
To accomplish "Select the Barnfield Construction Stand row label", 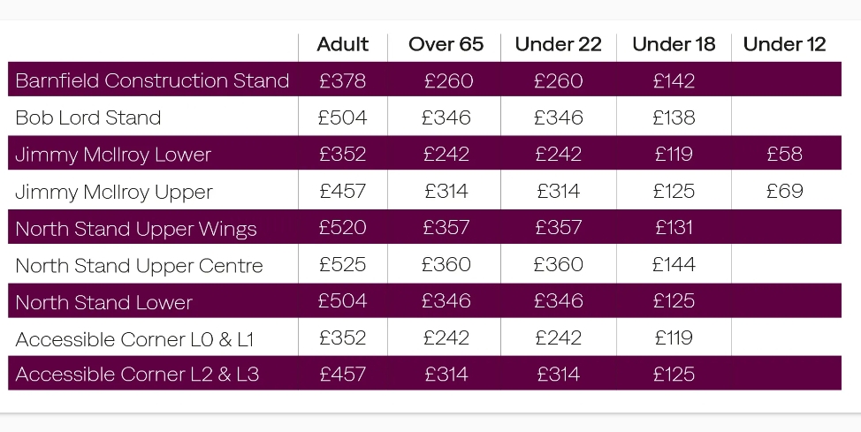I will pyautogui.click(x=152, y=81).
